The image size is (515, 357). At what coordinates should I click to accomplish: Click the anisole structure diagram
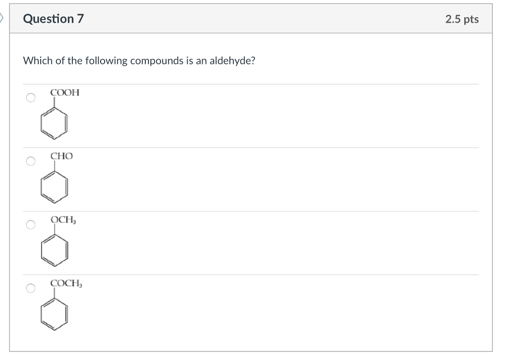pos(54,249)
